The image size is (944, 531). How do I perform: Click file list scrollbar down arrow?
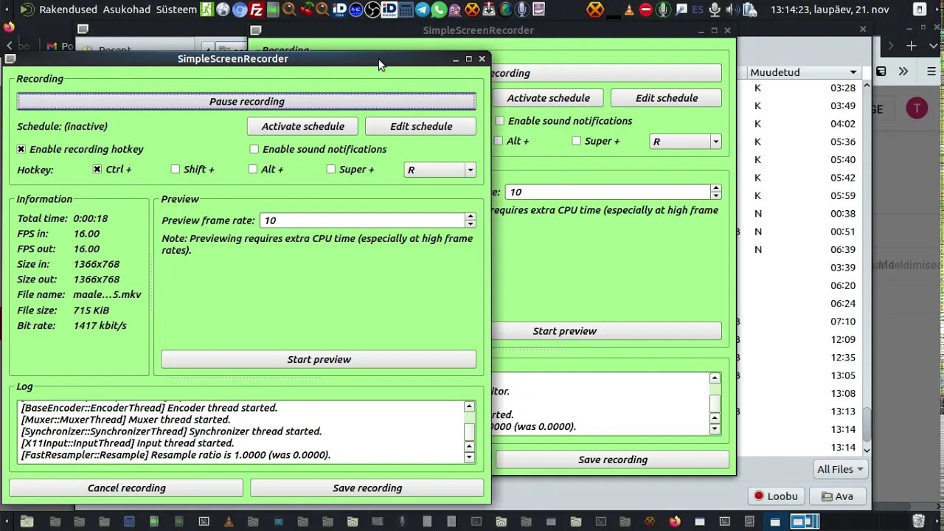point(867,450)
